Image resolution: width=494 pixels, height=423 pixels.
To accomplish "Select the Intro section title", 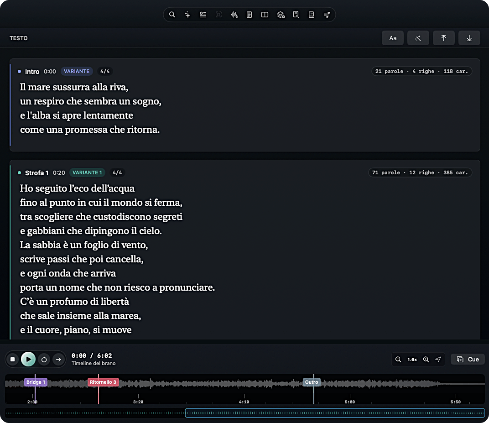I will 32,72.
